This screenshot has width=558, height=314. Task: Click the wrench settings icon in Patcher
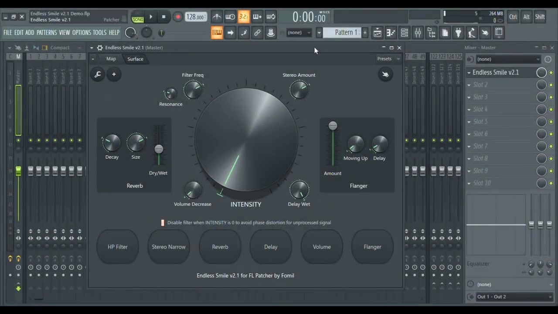tap(98, 75)
